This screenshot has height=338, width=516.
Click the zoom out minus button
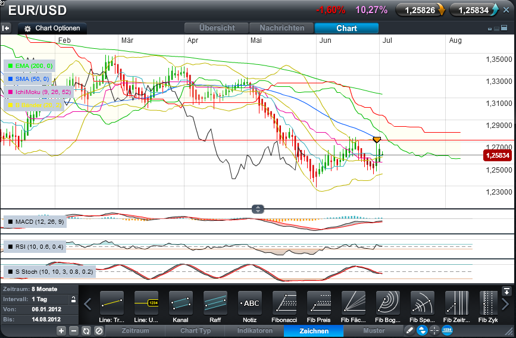click(74, 331)
